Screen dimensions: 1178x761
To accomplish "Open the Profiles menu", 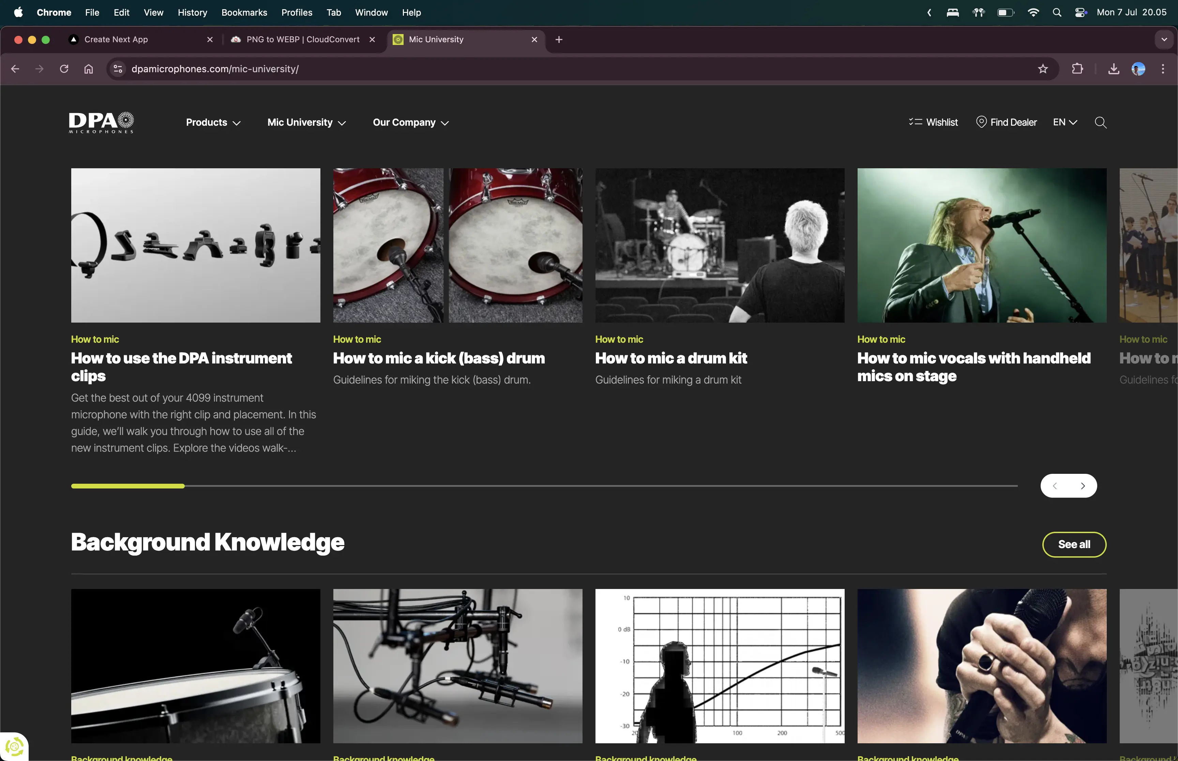I will click(x=297, y=12).
